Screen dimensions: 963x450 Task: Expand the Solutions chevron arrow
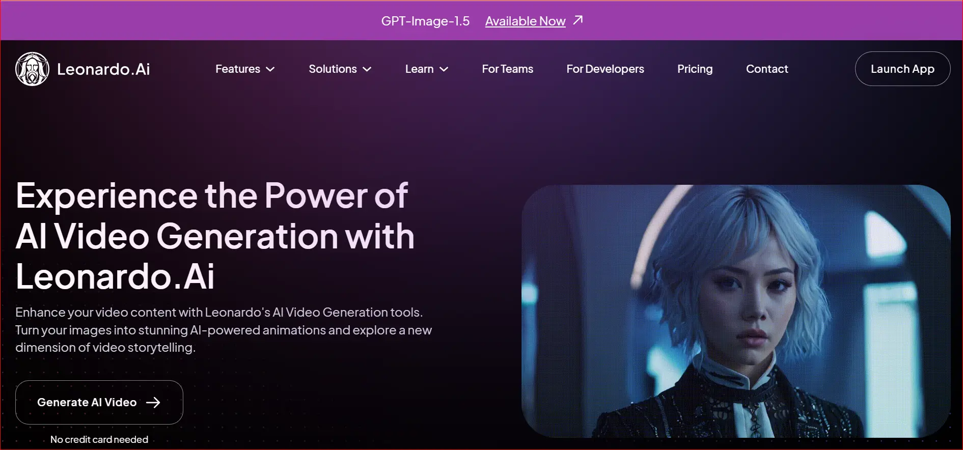tap(367, 69)
